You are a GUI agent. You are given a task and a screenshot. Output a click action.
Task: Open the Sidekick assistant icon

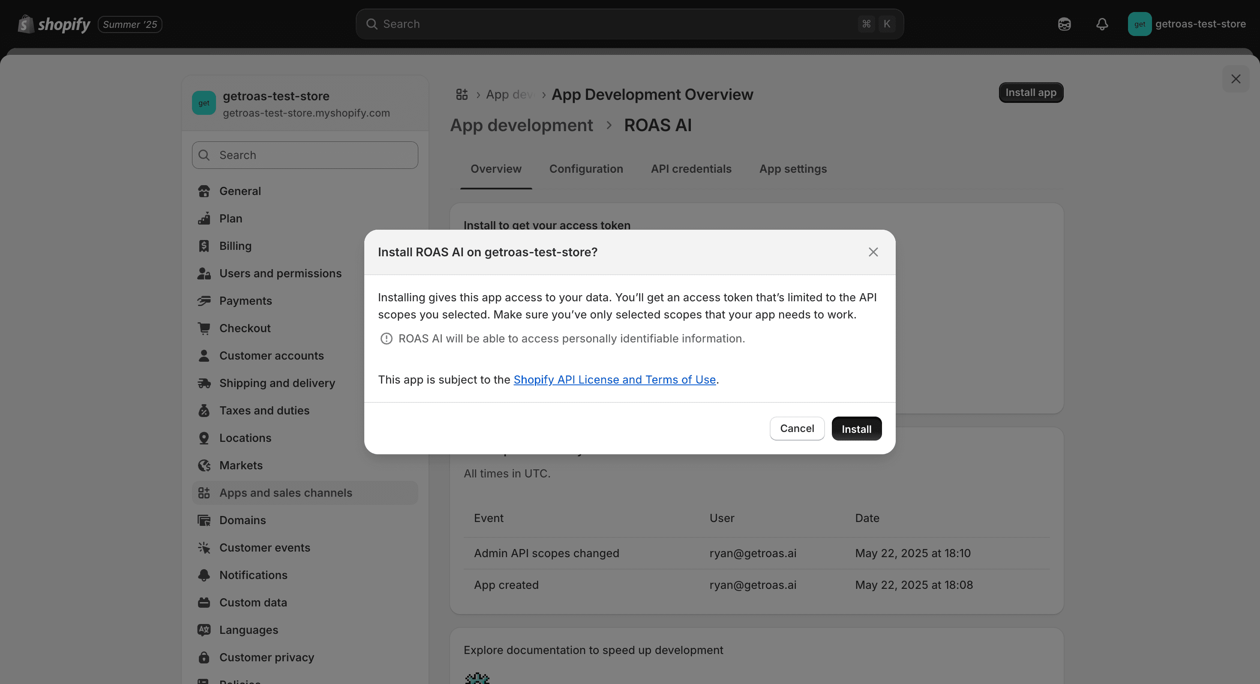pos(1064,24)
